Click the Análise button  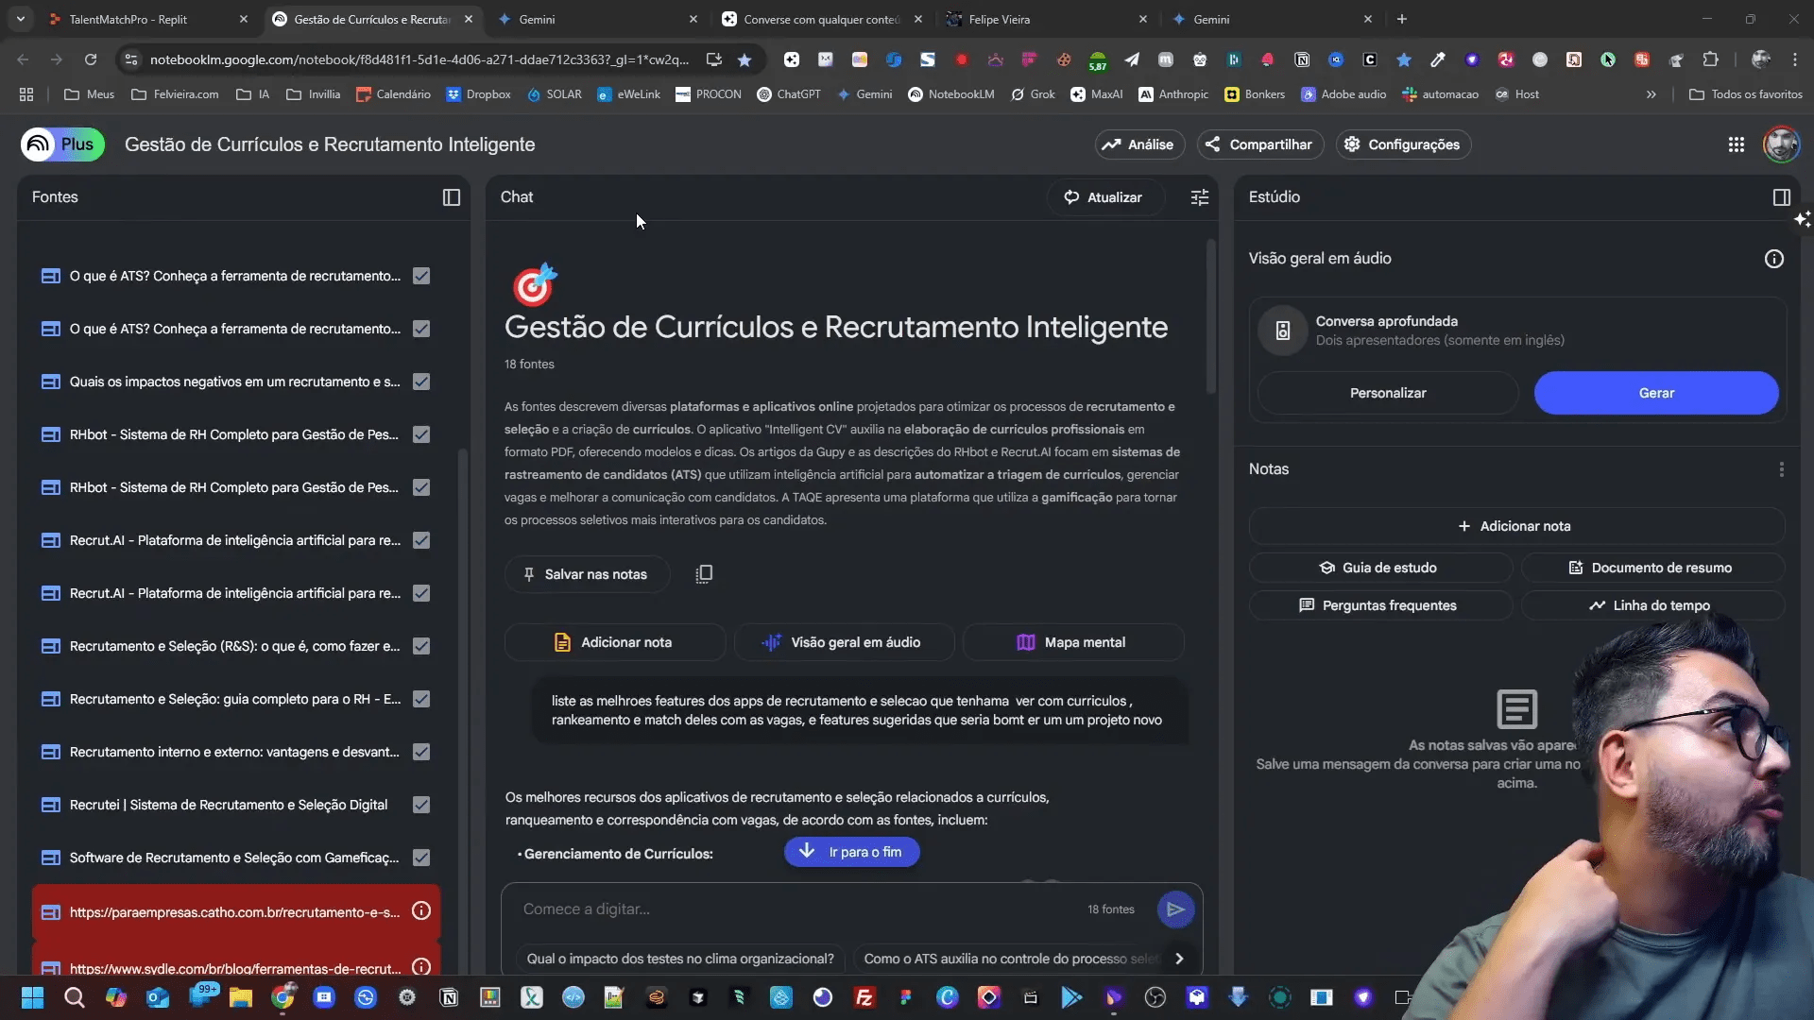tap(1139, 144)
